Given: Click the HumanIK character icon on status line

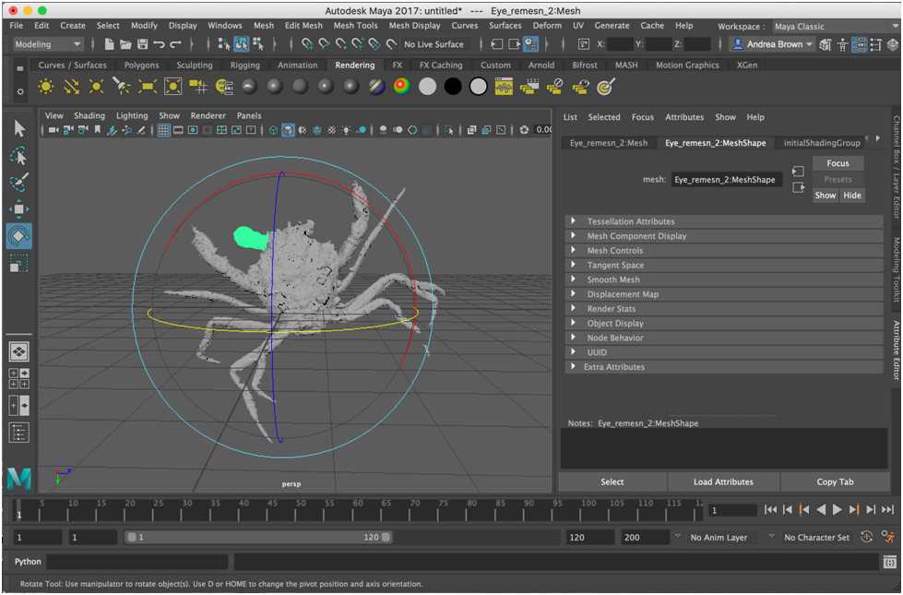Looking at the screenshot, I should (842, 44).
